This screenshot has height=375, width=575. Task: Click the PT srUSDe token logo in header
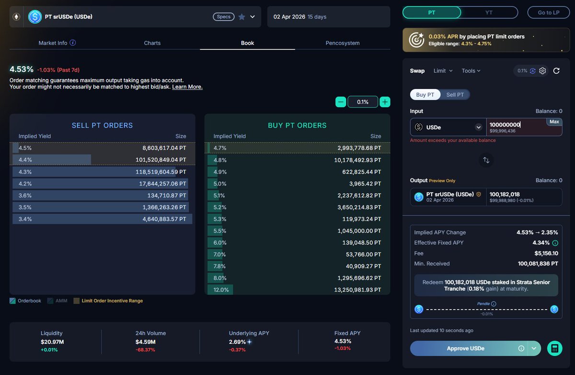click(35, 17)
